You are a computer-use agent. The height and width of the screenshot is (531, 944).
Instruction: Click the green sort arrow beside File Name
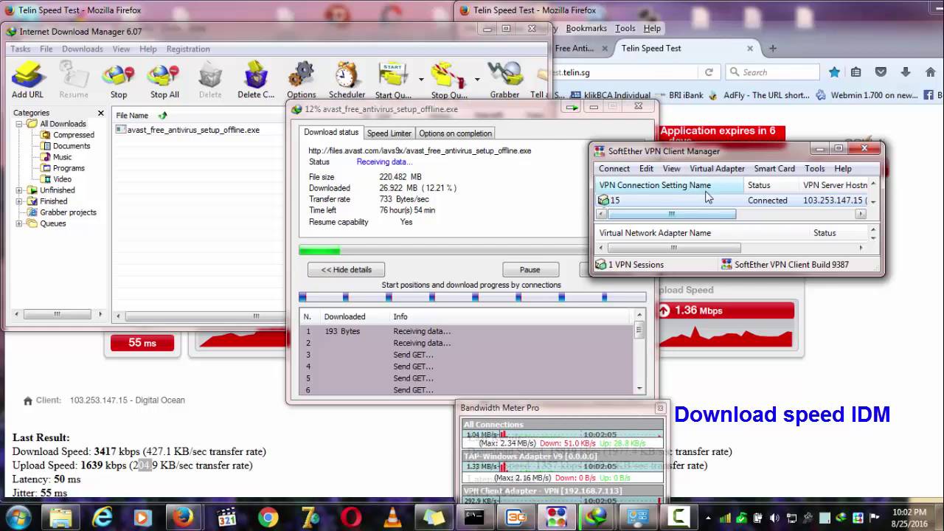coord(163,115)
